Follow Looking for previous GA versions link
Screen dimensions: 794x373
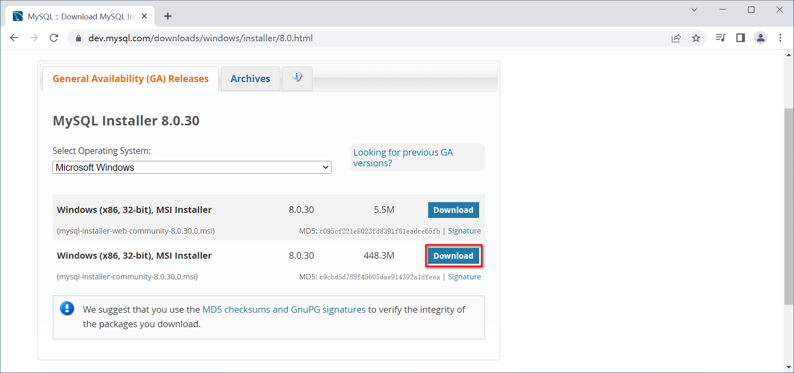click(x=403, y=158)
